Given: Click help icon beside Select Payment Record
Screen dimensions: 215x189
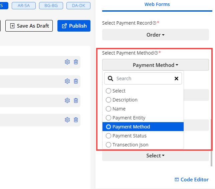Looking at the screenshot, I should [154, 23].
